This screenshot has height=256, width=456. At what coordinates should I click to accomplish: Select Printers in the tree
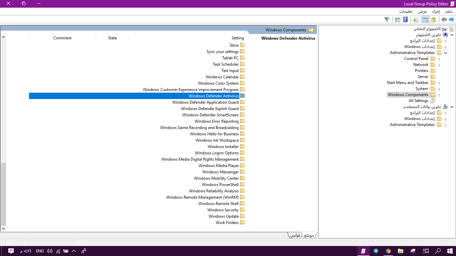click(422, 71)
